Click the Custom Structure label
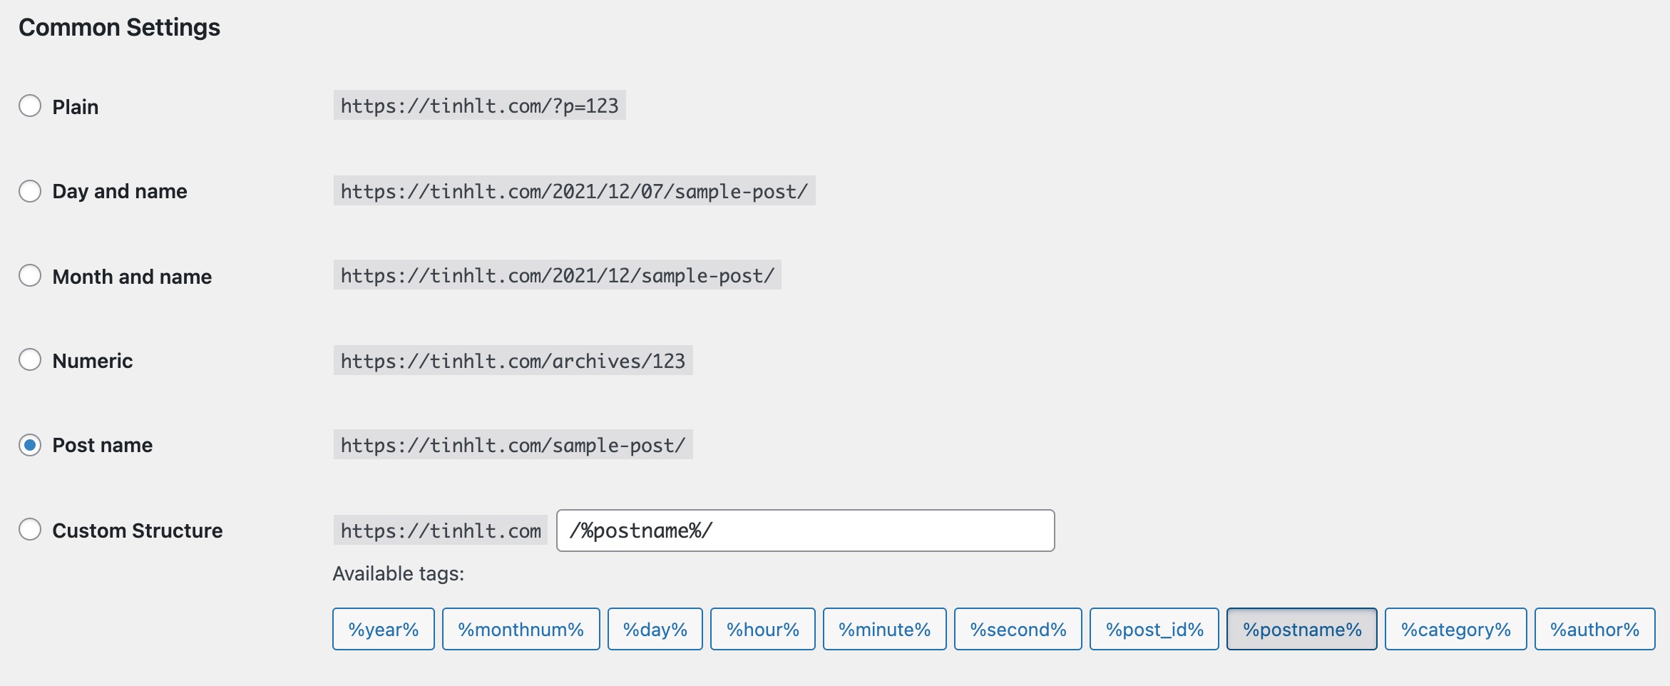 tap(138, 531)
